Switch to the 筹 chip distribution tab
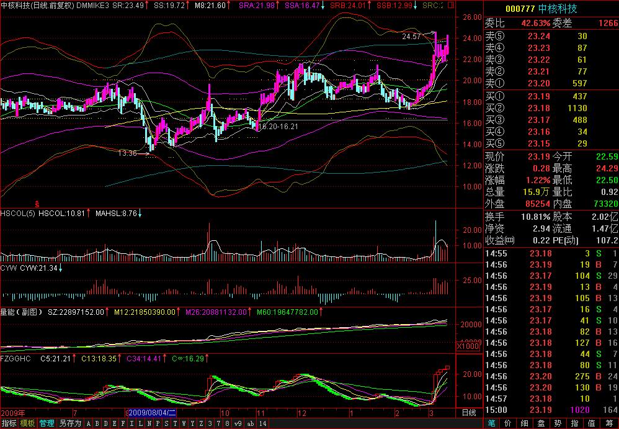This screenshot has width=619, height=429. (x=610, y=423)
